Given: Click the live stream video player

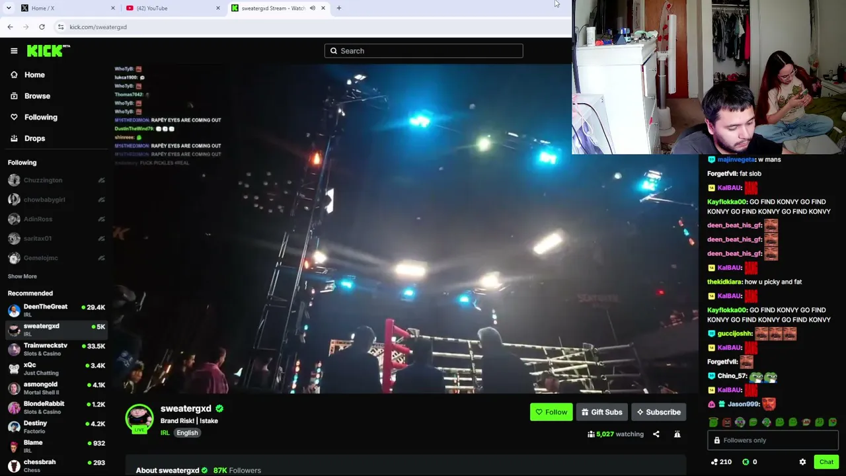Looking at the screenshot, I should (x=407, y=229).
